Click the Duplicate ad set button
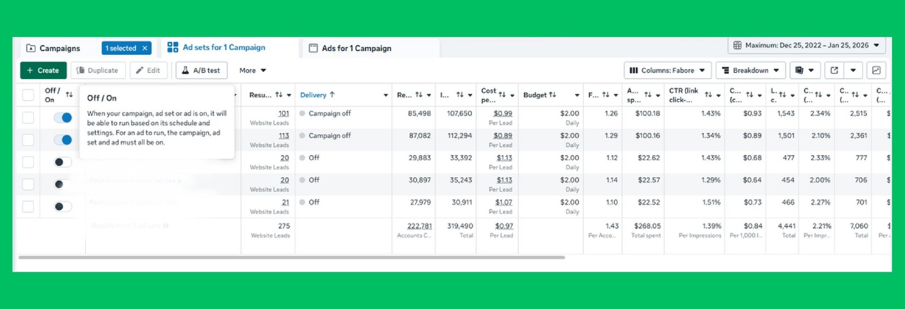Image resolution: width=905 pixels, height=309 pixels. pyautogui.click(x=97, y=71)
